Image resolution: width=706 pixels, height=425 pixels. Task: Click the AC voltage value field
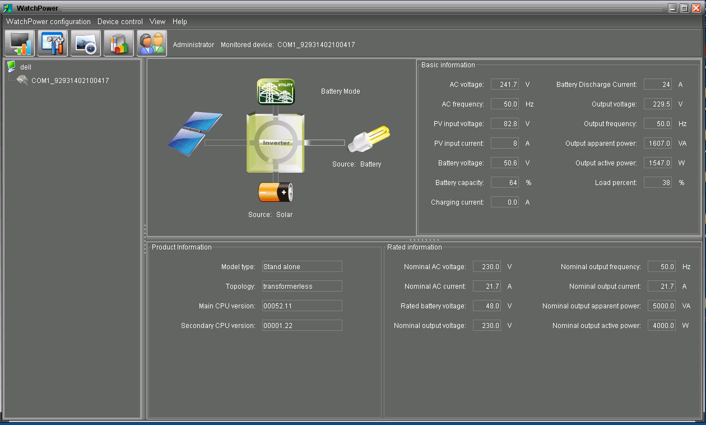[x=505, y=84]
